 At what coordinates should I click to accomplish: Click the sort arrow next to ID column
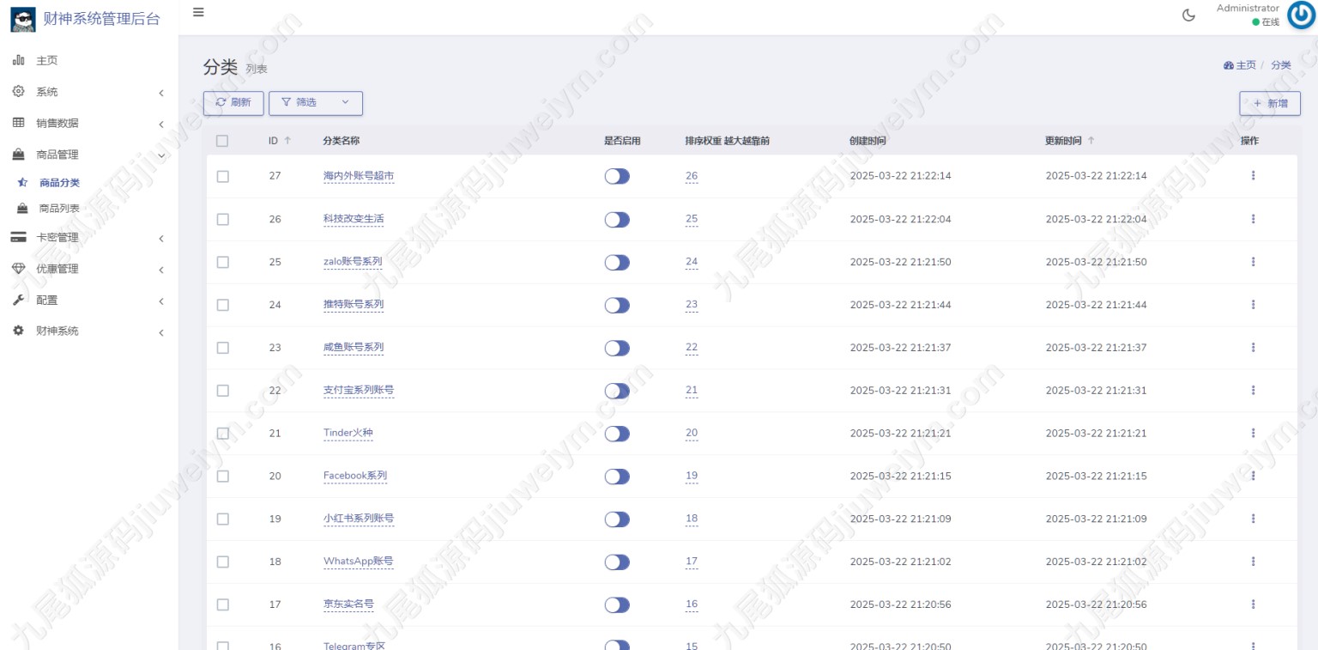tap(287, 141)
